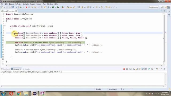Open Eclipse from the taskbar
This screenshot has height=96, width=171.
(x=34, y=94)
